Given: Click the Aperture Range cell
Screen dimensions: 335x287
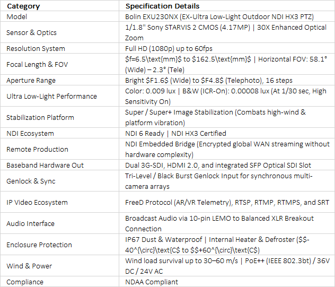Looking at the screenshot, I should click(x=59, y=80).
